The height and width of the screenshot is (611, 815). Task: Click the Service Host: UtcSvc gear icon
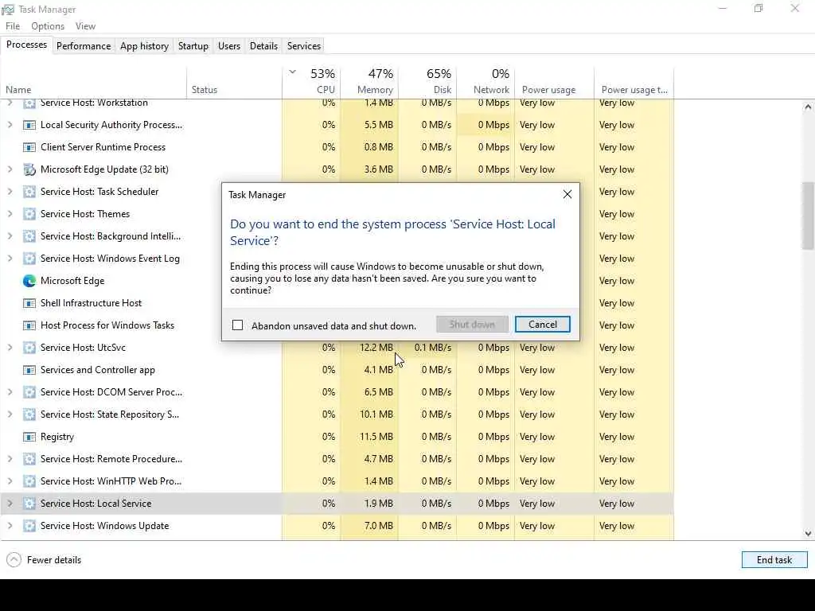(x=29, y=348)
